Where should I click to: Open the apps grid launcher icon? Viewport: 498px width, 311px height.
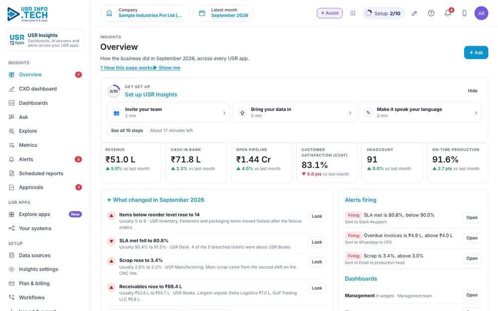[353, 13]
